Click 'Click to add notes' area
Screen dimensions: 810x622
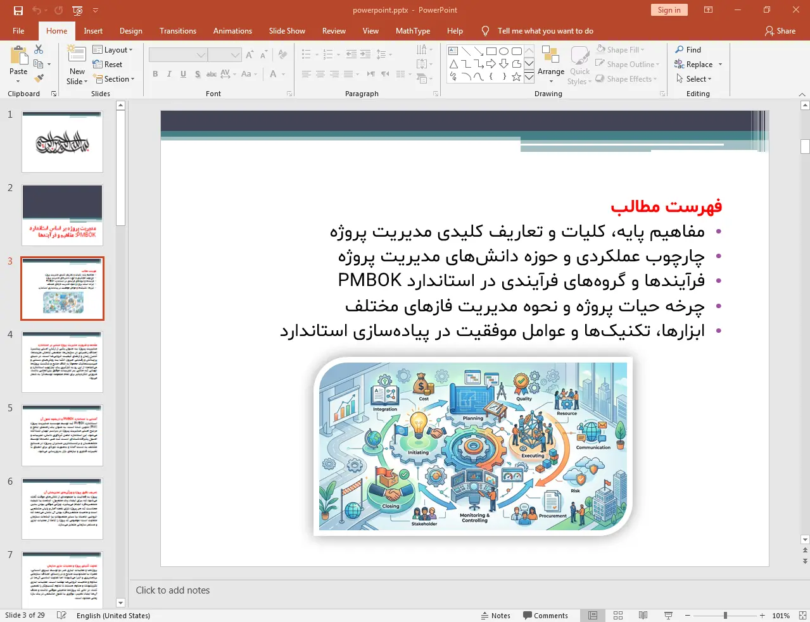(x=173, y=590)
